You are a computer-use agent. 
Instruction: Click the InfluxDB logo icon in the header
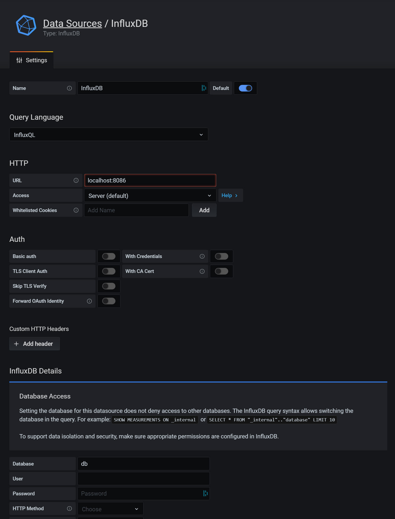(x=26, y=25)
